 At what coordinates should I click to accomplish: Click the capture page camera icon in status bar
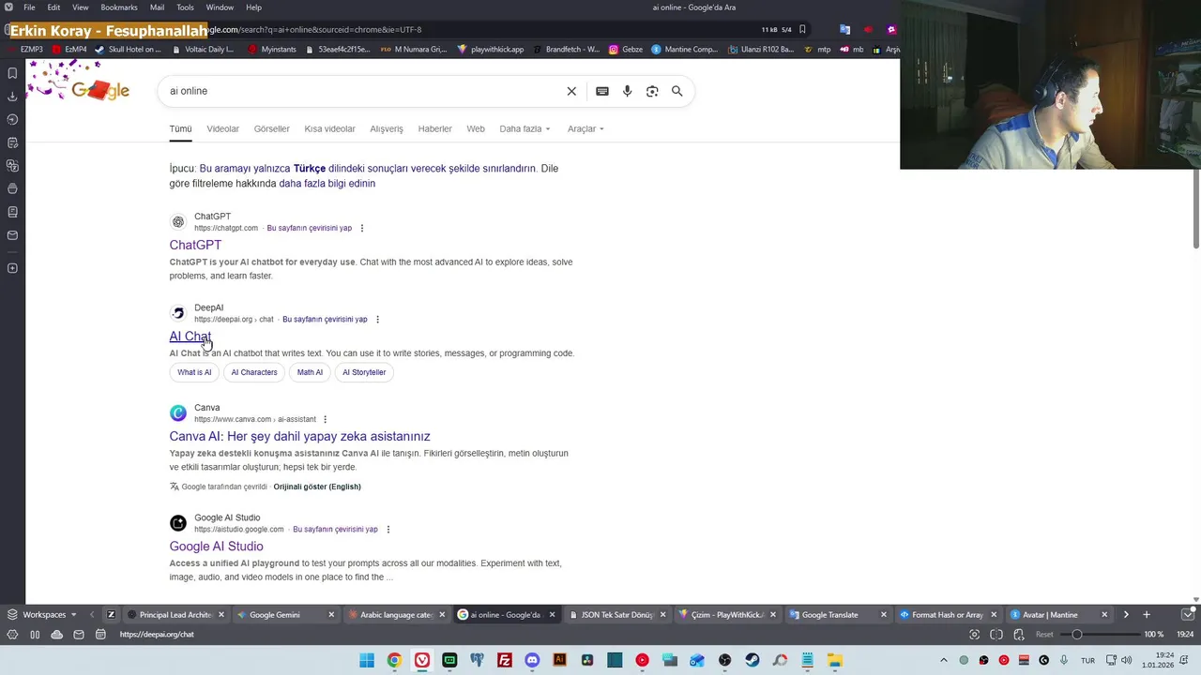click(x=974, y=635)
